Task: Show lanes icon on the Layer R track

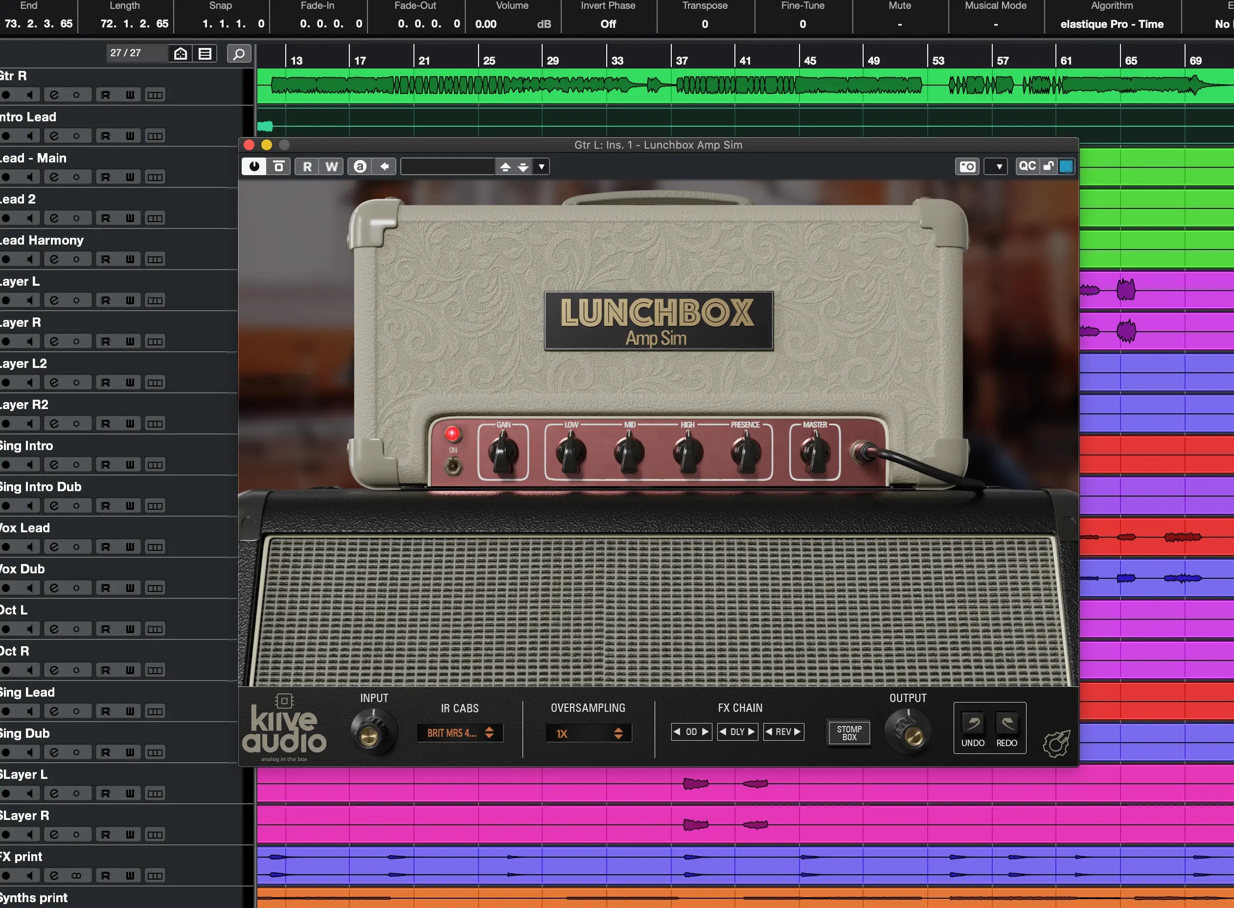Action: pyautogui.click(x=155, y=341)
